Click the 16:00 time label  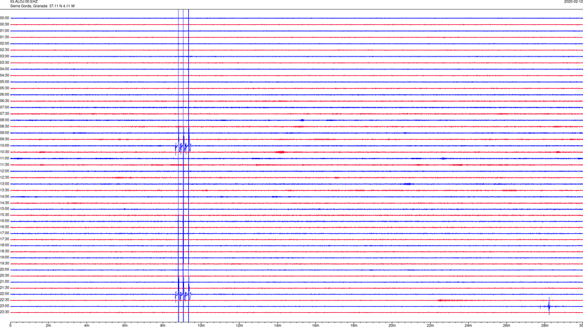click(x=4, y=221)
